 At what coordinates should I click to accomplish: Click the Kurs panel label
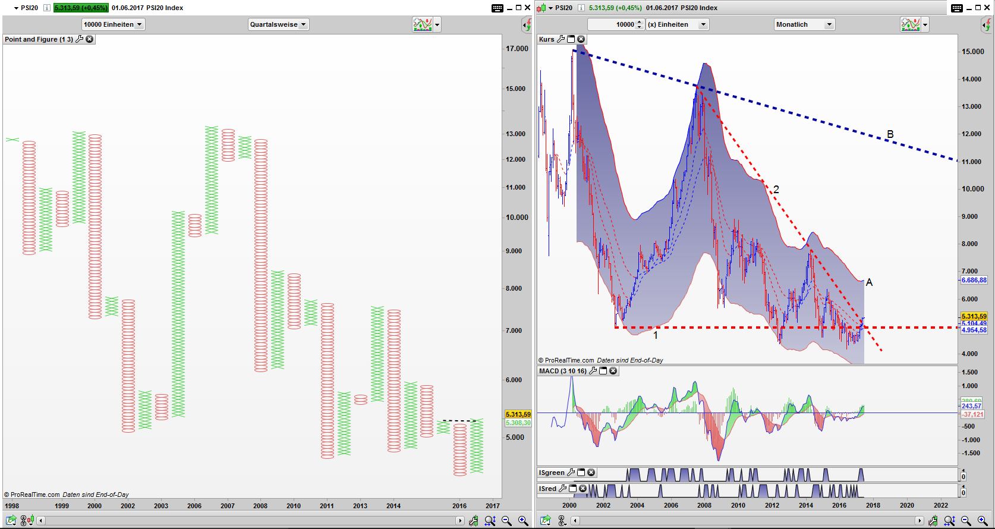click(x=546, y=39)
